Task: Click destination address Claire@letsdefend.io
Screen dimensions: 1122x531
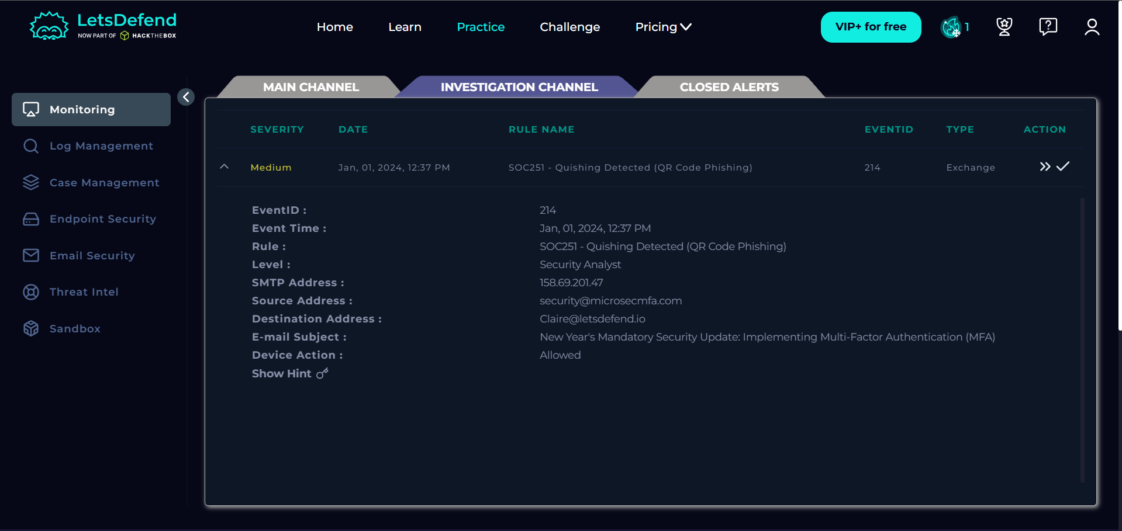Action: [592, 319]
